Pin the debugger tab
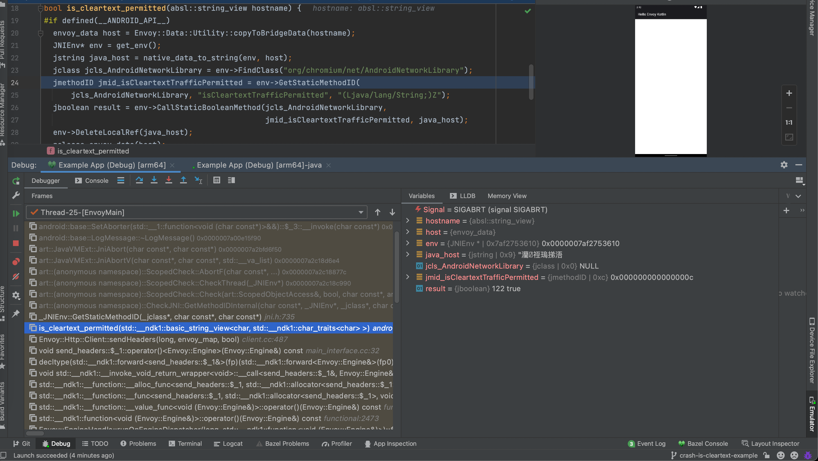This screenshot has width=818, height=461. (16, 314)
